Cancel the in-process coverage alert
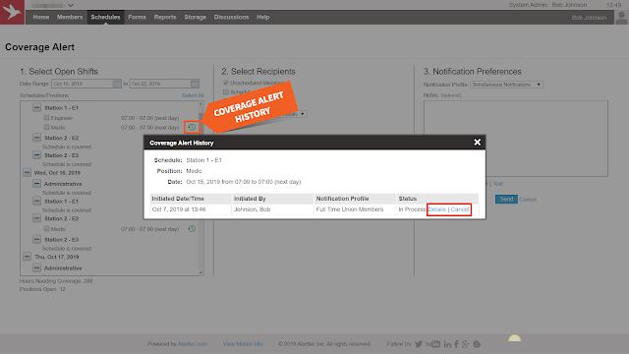 [x=460, y=209]
